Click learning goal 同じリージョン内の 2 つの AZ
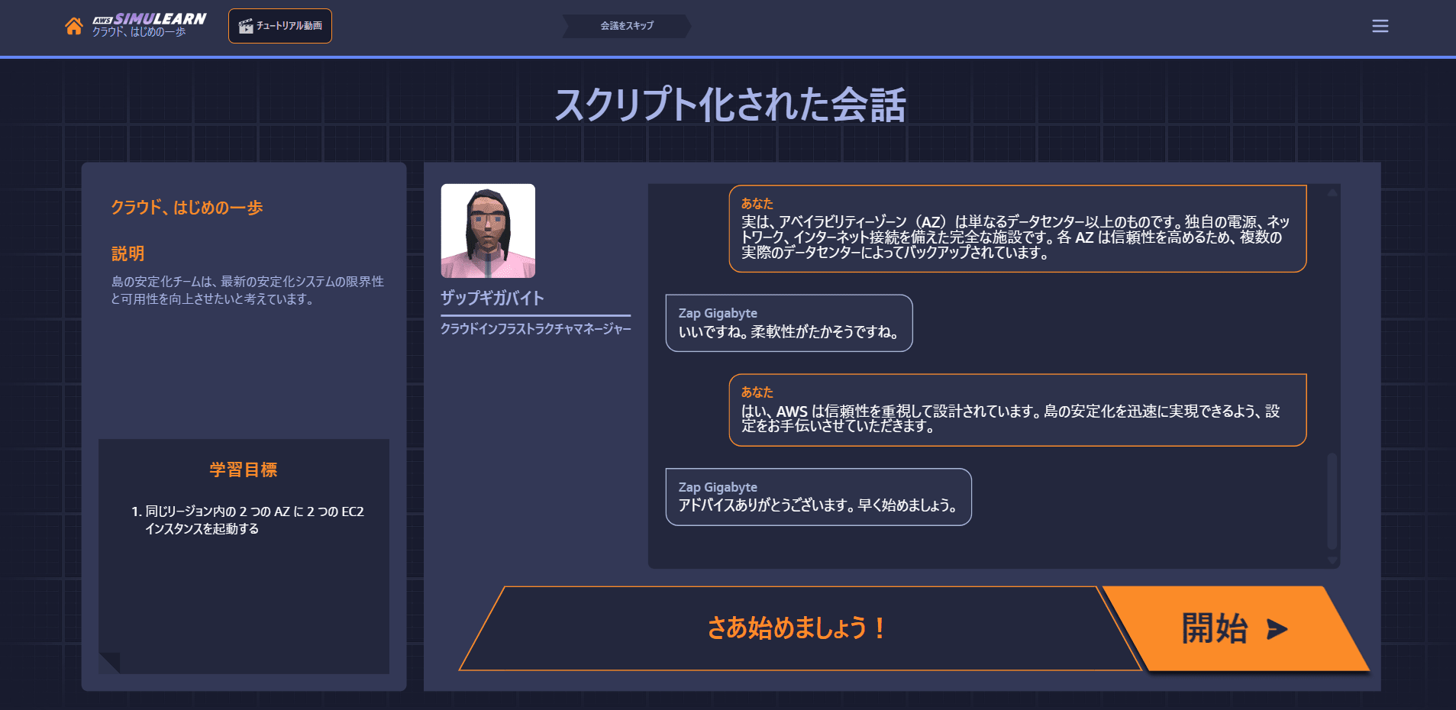1456x710 pixels. 253,520
